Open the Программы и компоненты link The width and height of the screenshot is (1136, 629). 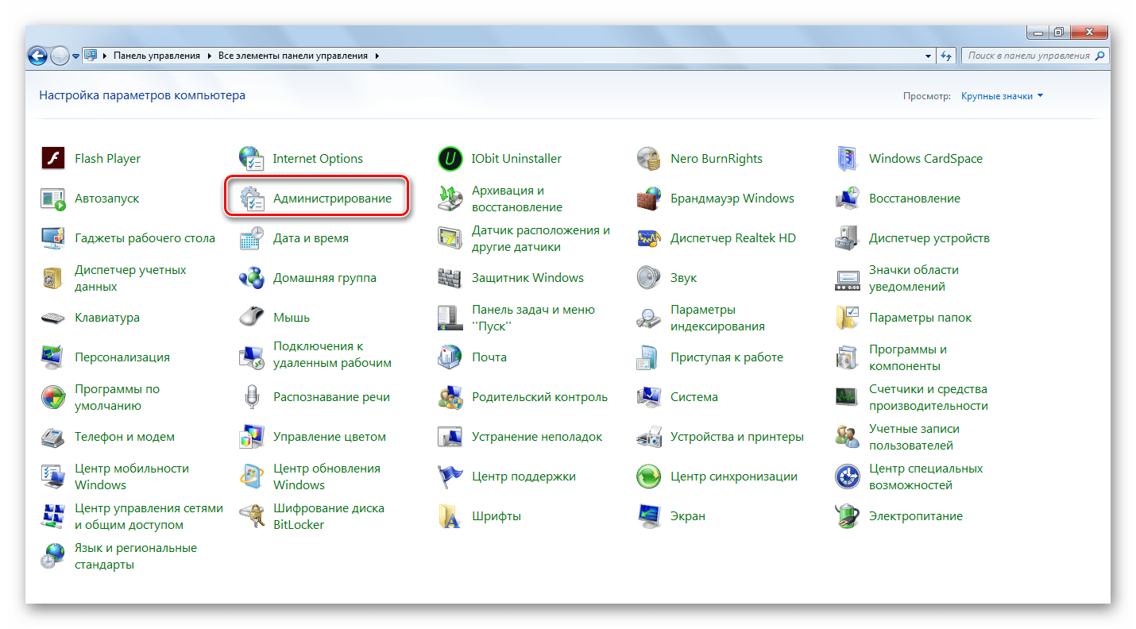click(x=907, y=357)
